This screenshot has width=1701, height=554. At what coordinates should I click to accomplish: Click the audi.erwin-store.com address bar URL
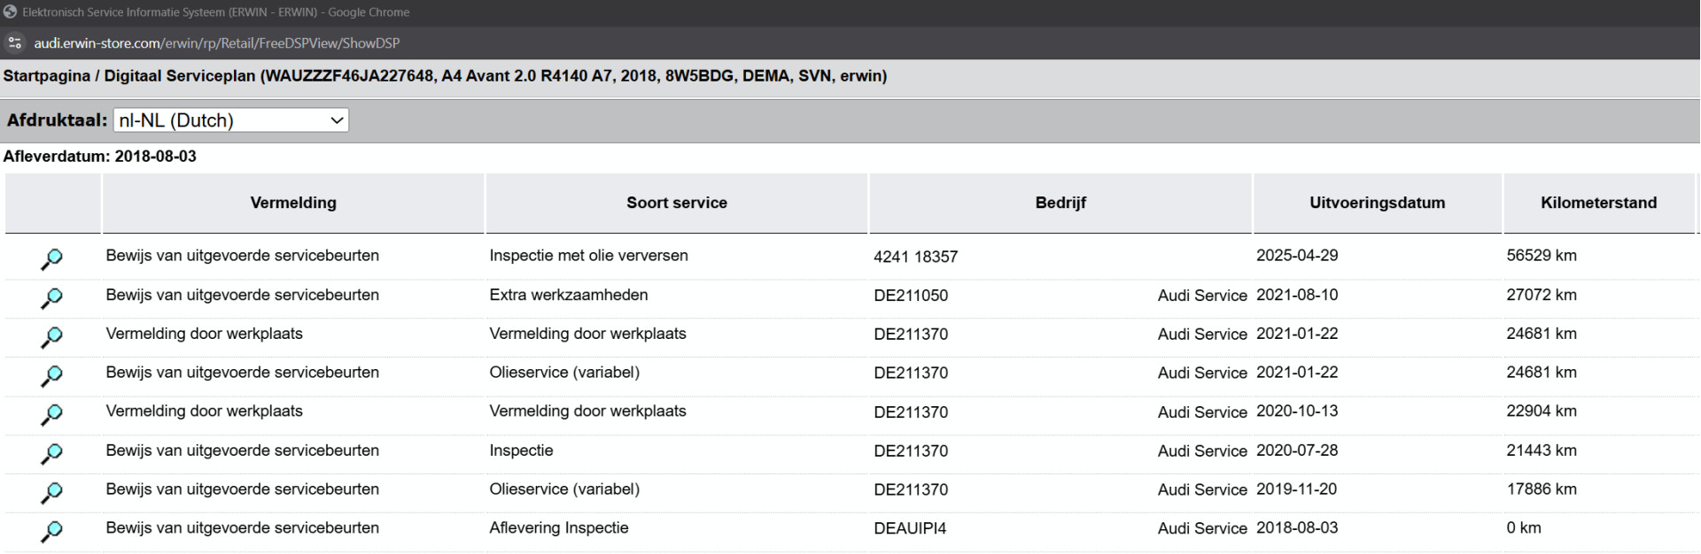pos(217,43)
